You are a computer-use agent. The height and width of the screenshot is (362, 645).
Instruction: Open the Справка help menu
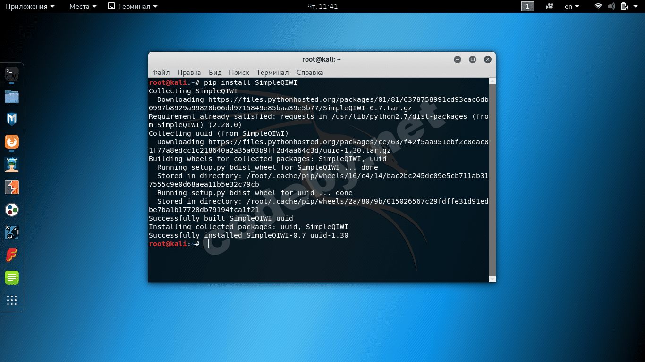310,73
